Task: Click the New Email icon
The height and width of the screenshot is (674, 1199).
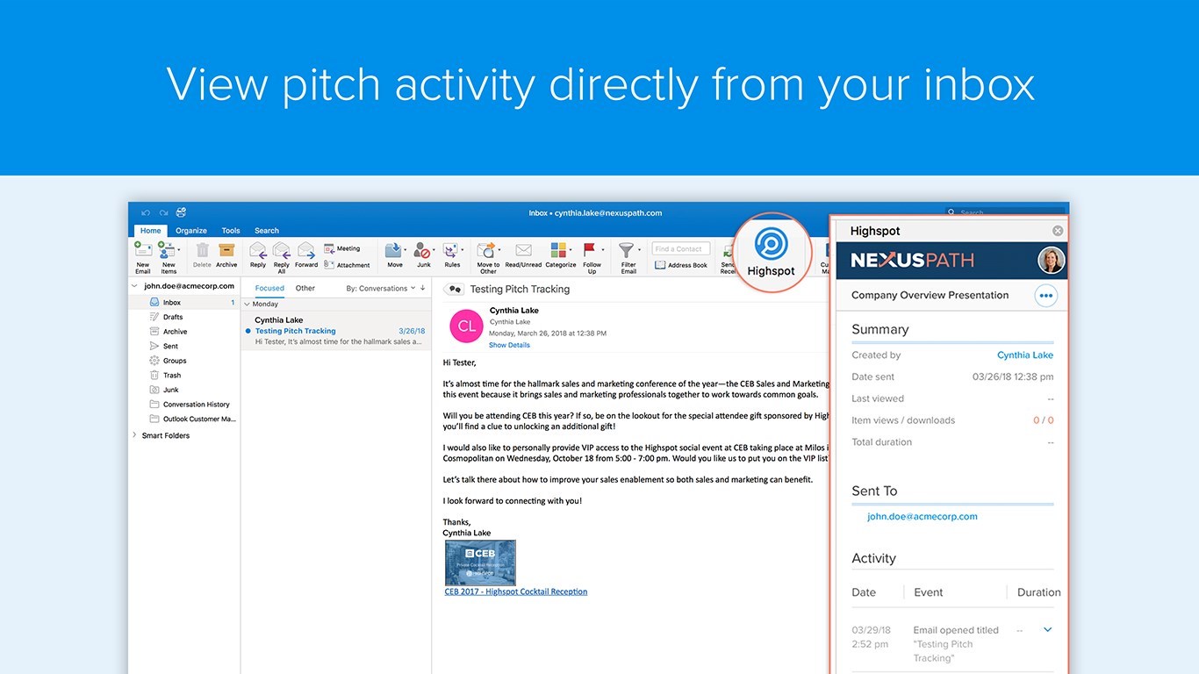Action: click(x=142, y=251)
